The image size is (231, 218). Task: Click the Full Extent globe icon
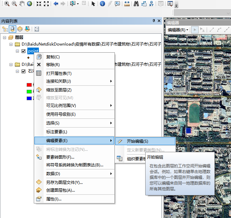29,3
